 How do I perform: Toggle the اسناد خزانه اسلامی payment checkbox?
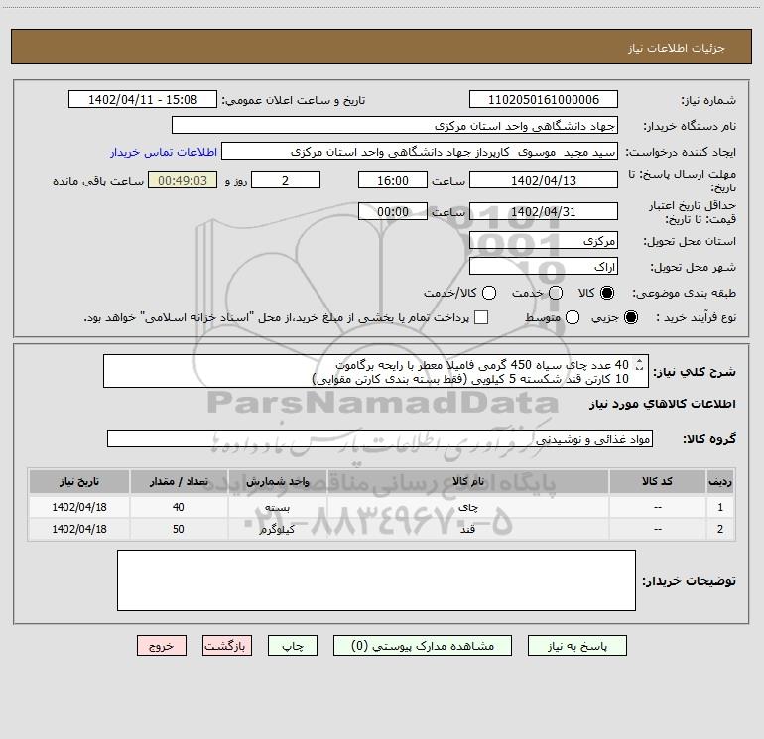[x=481, y=317]
